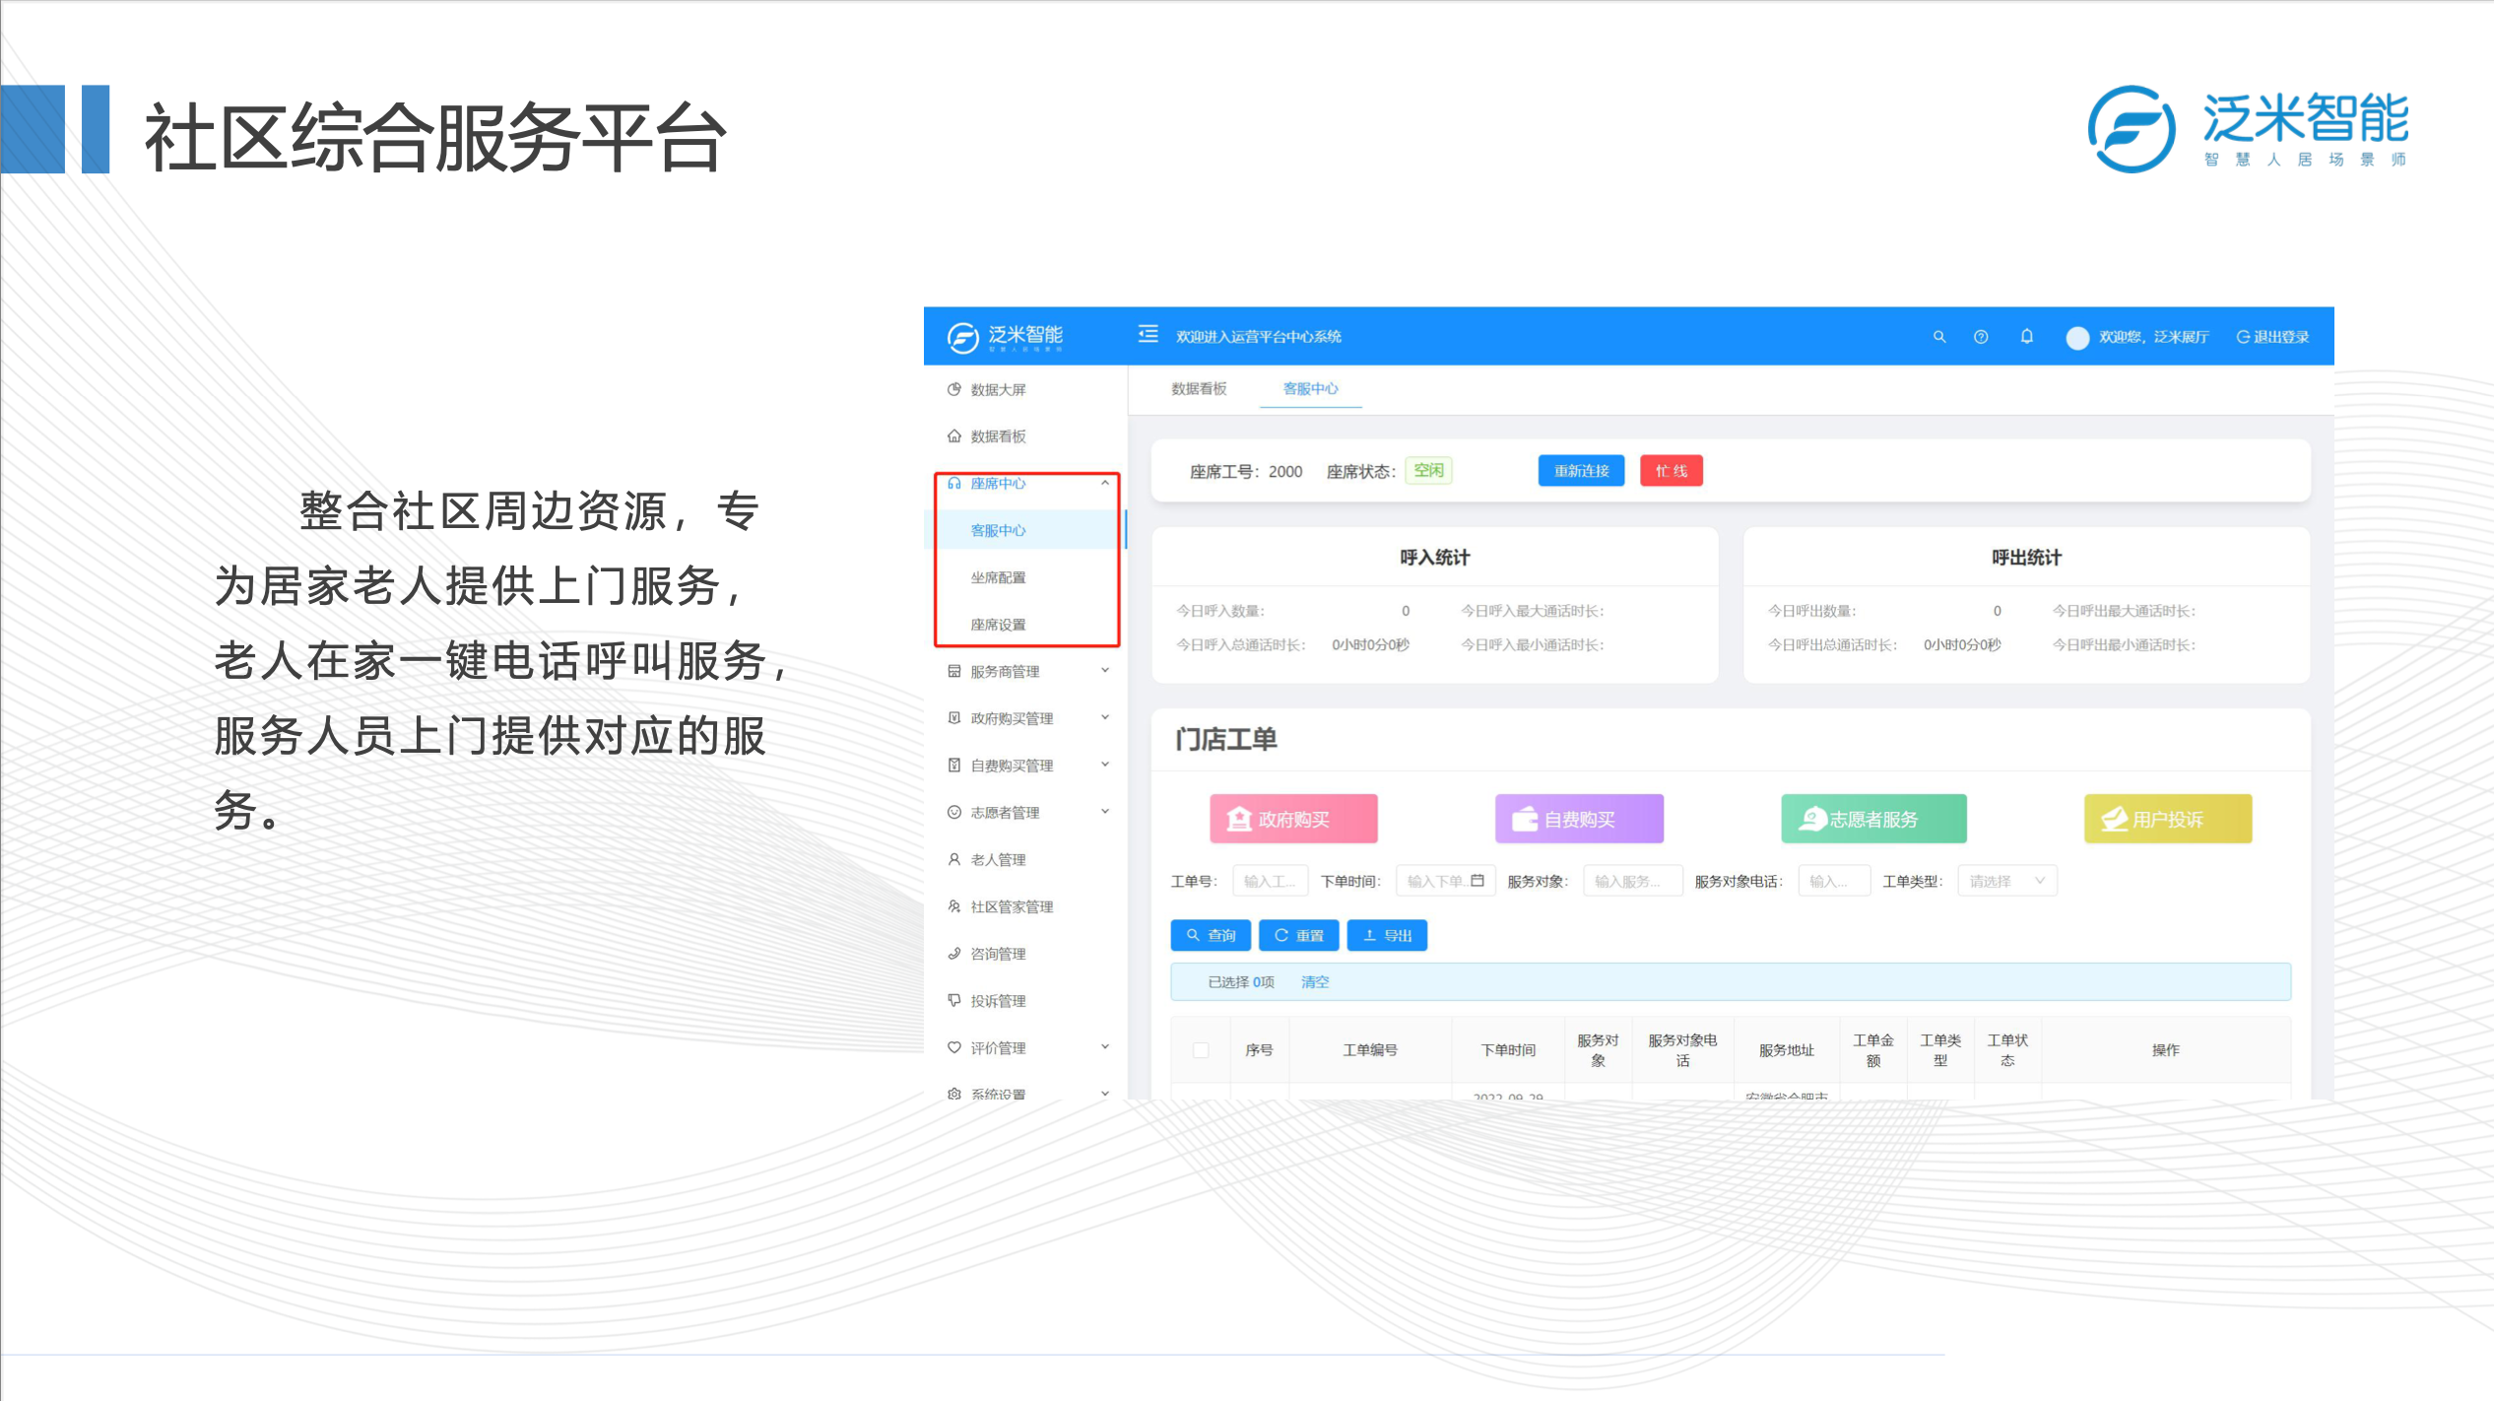This screenshot has height=1401, width=2494.
Task: Focus the 工单号 input field
Action: [x=1270, y=881]
